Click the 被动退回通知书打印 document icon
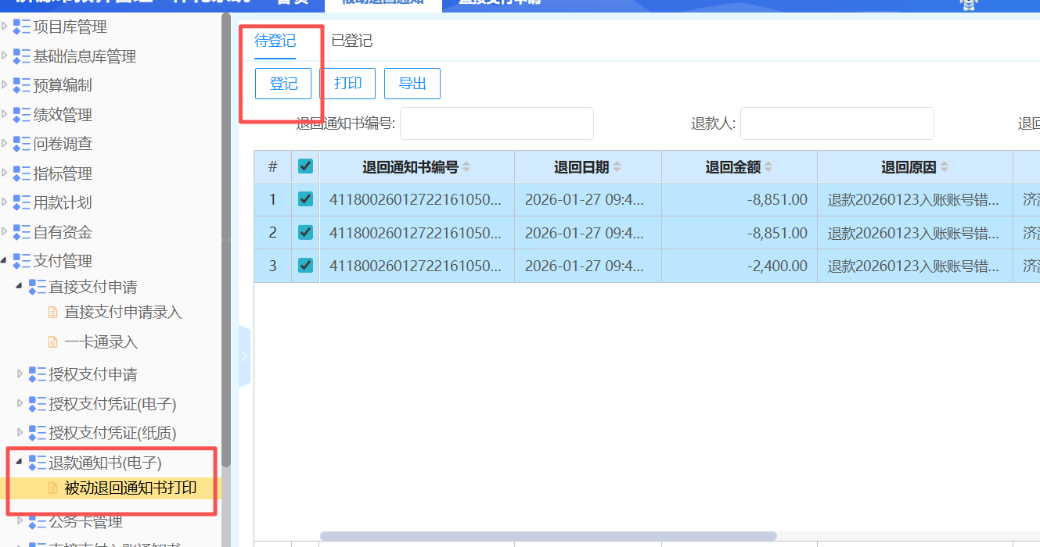The image size is (1040, 547). pyautogui.click(x=53, y=488)
